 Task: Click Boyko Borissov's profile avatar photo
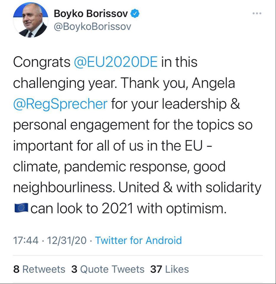pos(30,20)
